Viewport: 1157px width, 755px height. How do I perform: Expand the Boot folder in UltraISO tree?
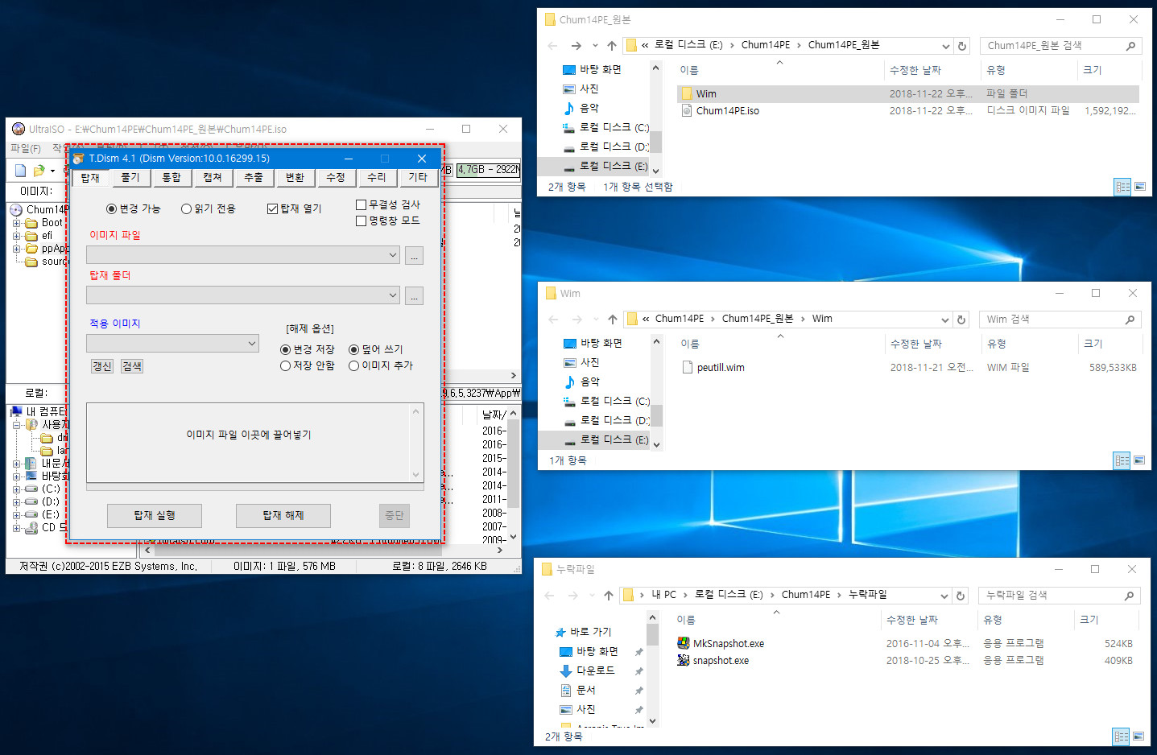(x=16, y=223)
